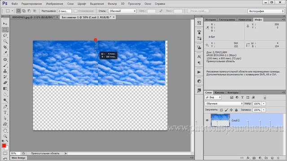Select the Brush tool

[5, 65]
